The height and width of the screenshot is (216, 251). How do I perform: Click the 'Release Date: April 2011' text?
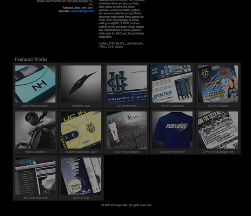click(x=78, y=8)
